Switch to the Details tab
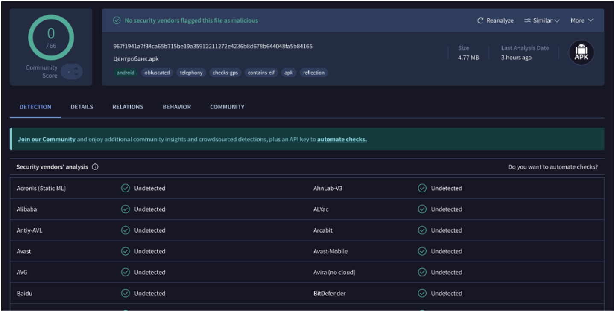The width and height of the screenshot is (614, 311). coord(82,107)
